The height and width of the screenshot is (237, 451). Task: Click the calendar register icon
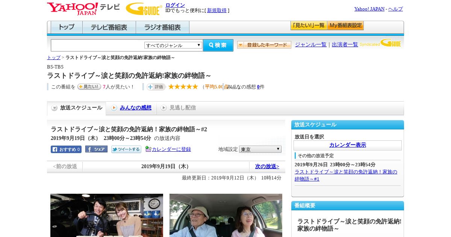pyautogui.click(x=148, y=149)
